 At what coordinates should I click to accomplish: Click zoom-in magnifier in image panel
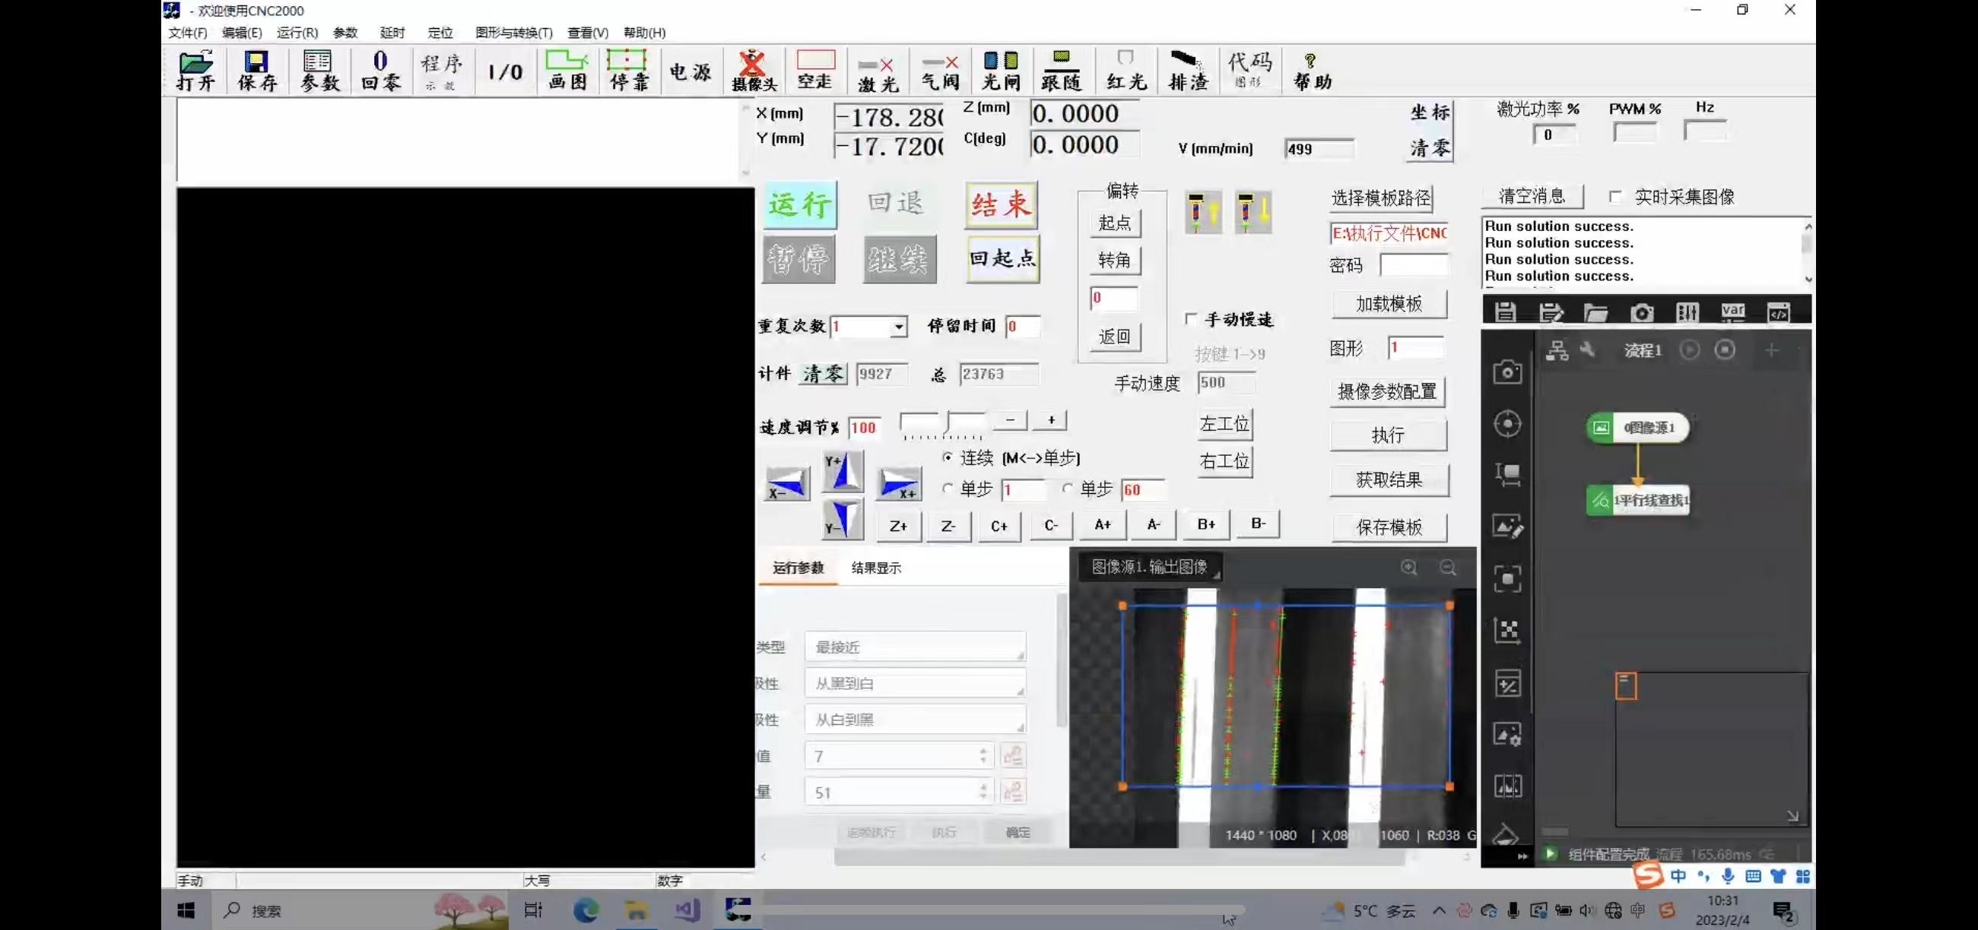(x=1408, y=567)
